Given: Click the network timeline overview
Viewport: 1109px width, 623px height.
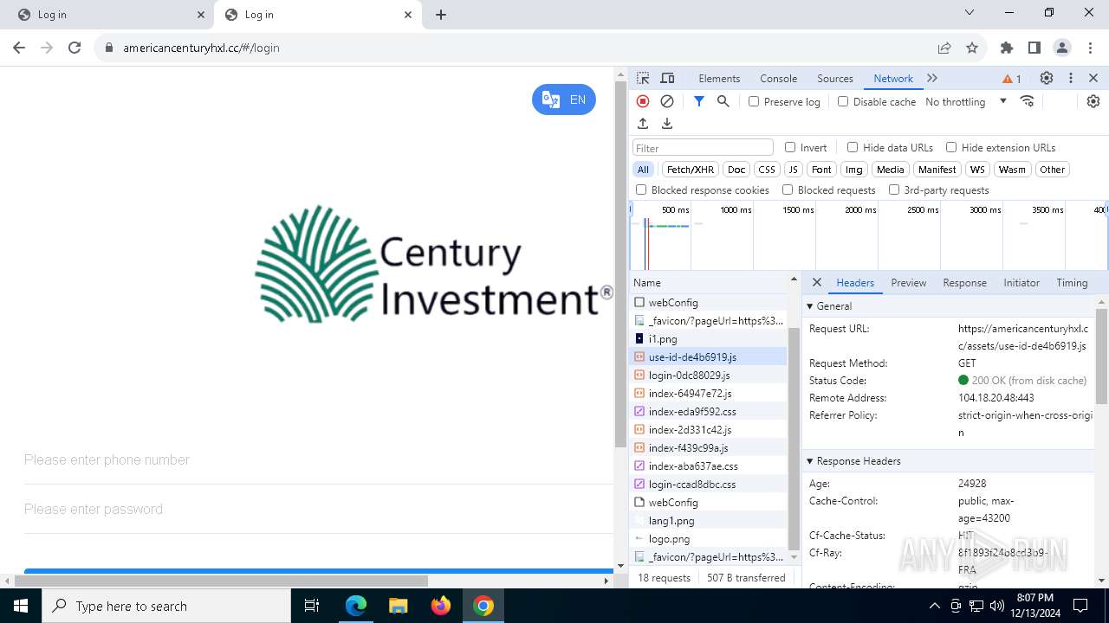Looking at the screenshot, I should tap(869, 235).
